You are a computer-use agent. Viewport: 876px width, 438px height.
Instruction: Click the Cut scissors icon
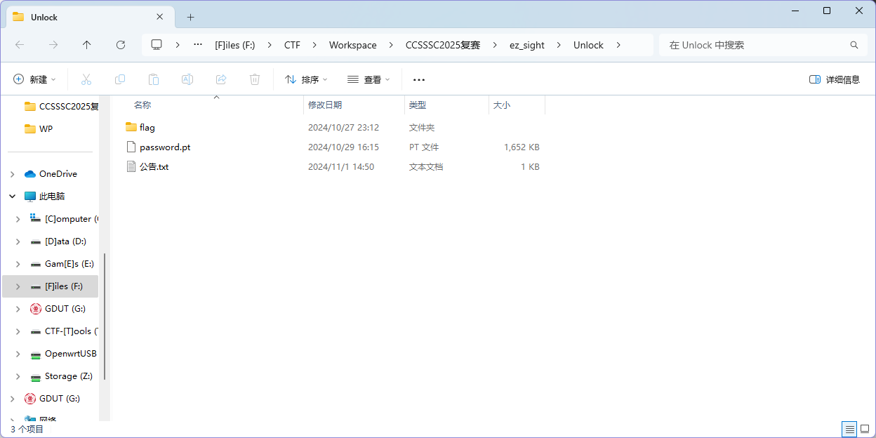(86, 79)
